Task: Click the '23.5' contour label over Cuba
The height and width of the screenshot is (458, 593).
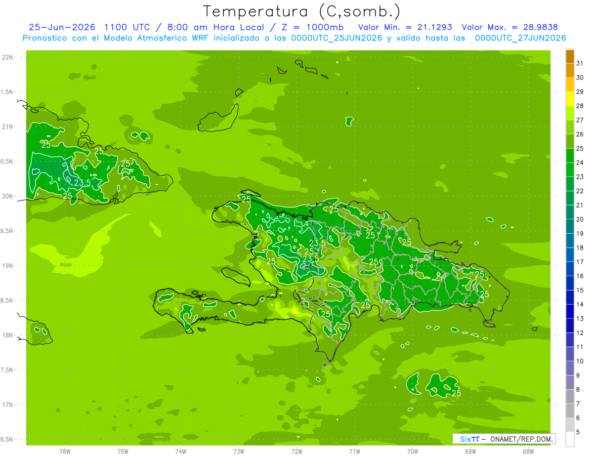Action: (82, 183)
